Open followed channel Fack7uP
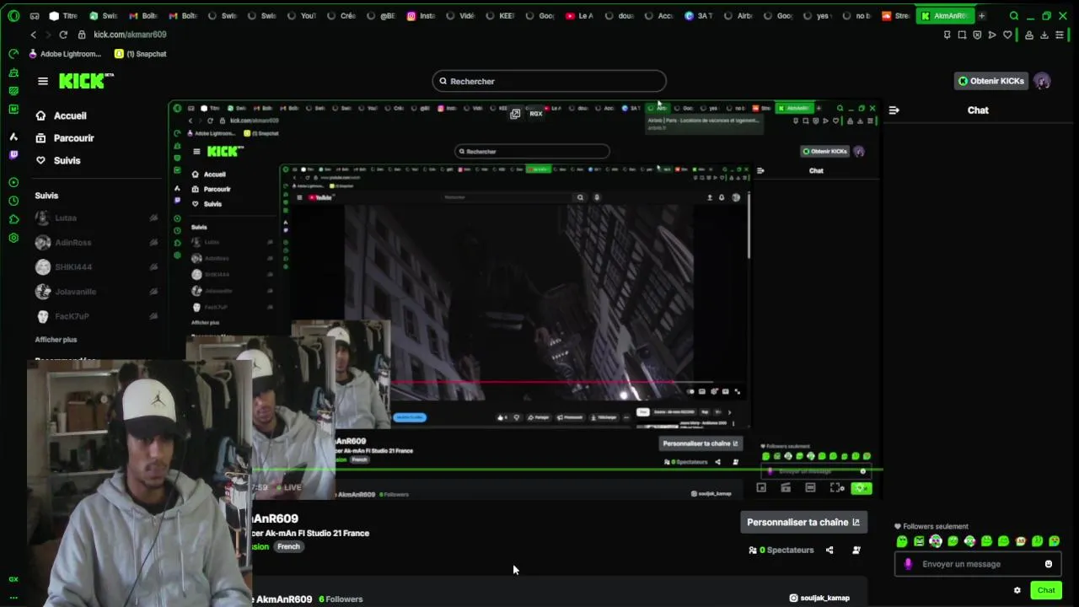1079x607 pixels. tap(97, 316)
